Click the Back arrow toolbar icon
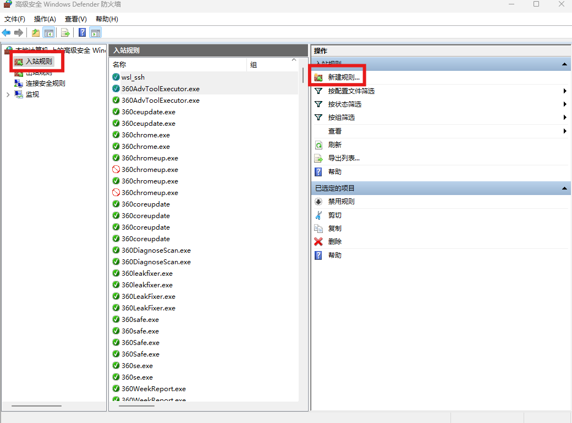Image resolution: width=572 pixels, height=423 pixels. tap(6, 33)
